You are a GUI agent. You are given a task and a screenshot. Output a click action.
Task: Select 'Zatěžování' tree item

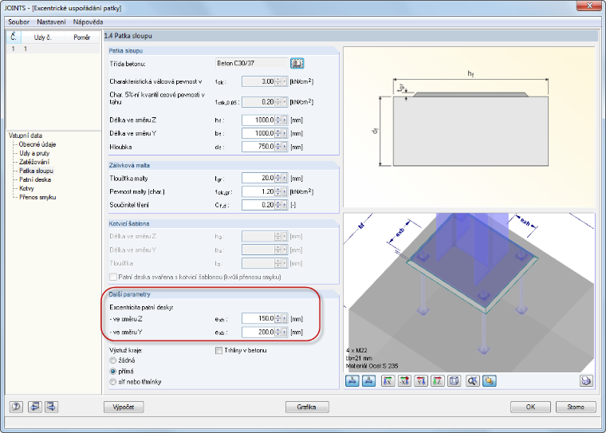[34, 162]
